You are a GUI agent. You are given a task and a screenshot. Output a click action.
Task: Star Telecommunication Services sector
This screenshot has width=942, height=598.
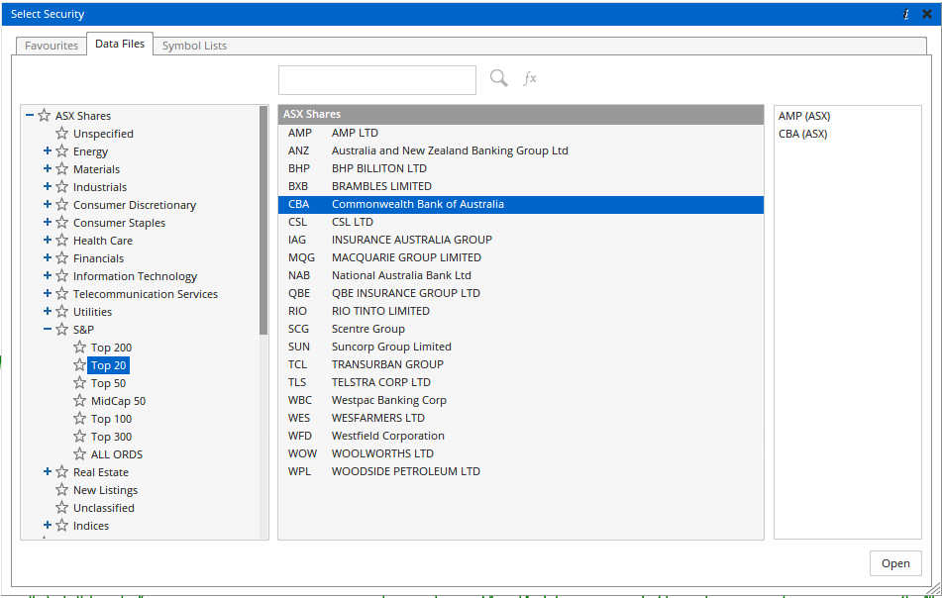[61, 294]
